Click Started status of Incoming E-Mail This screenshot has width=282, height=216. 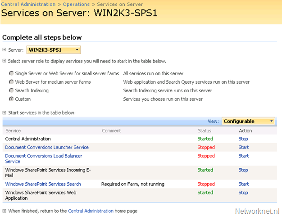205,170
